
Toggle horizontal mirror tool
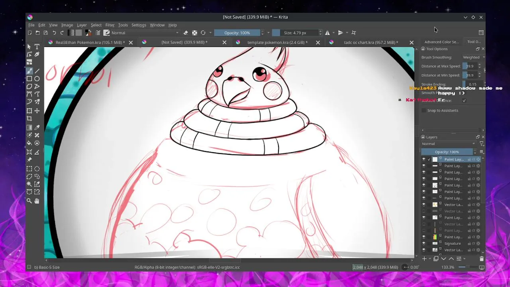pyautogui.click(x=328, y=33)
